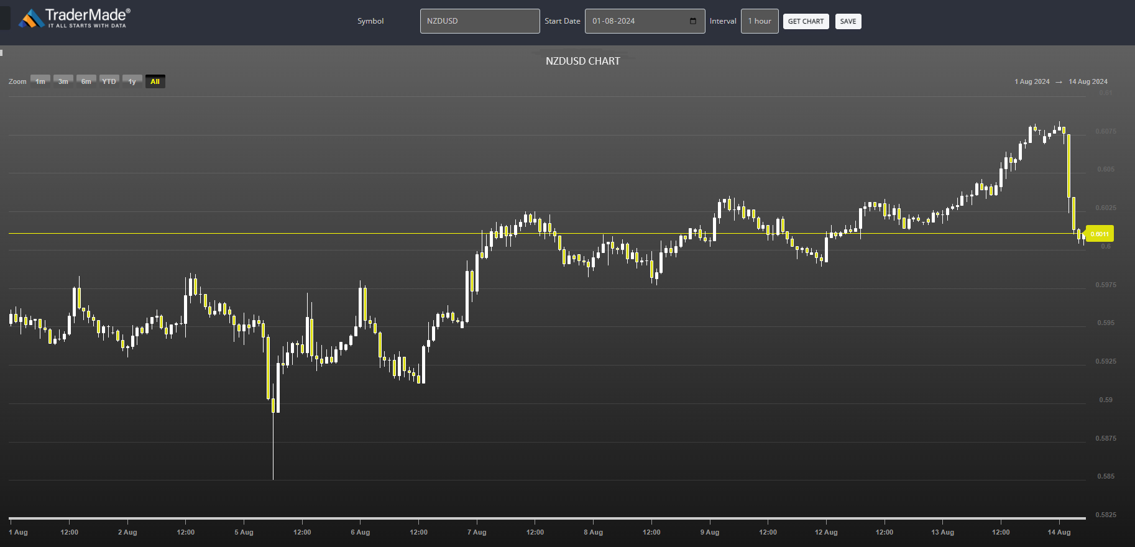Select the YTD zoom option
This screenshot has width=1135, height=547.
click(x=109, y=81)
